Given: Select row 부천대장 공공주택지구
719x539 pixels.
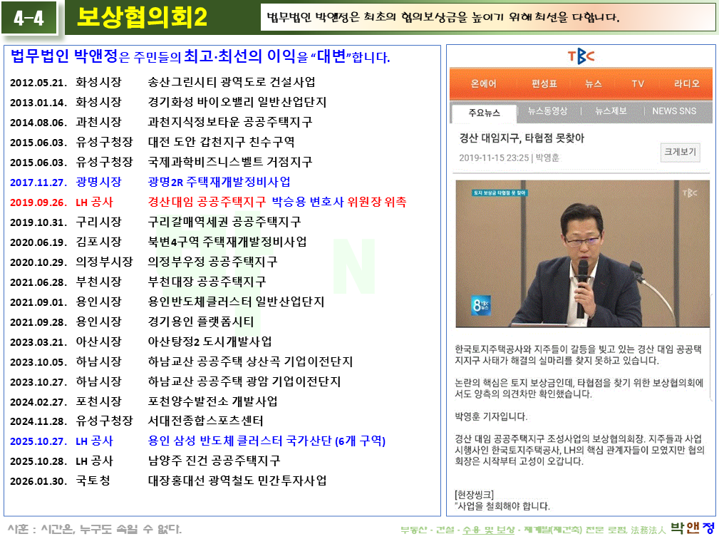Looking at the screenshot, I should [138, 282].
